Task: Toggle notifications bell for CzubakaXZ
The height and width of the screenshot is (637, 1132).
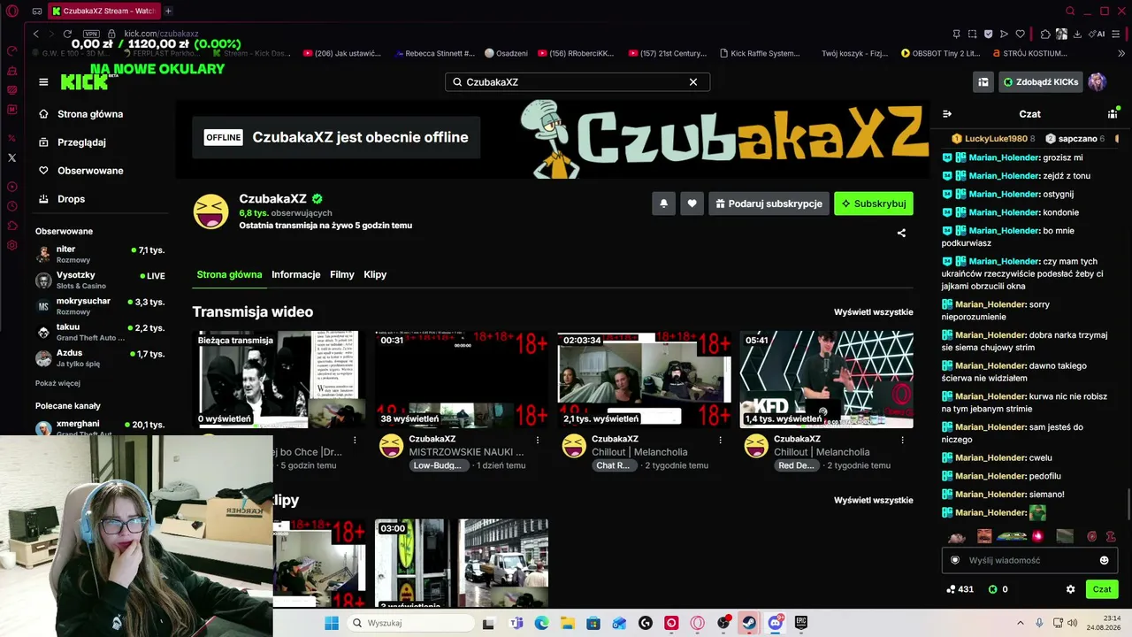Action: [663, 203]
